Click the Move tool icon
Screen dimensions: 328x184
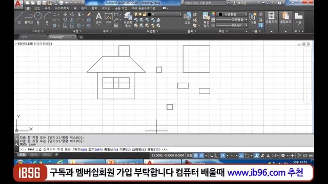(65, 14)
